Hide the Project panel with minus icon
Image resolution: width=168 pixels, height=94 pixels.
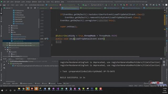click(x=38, y=8)
